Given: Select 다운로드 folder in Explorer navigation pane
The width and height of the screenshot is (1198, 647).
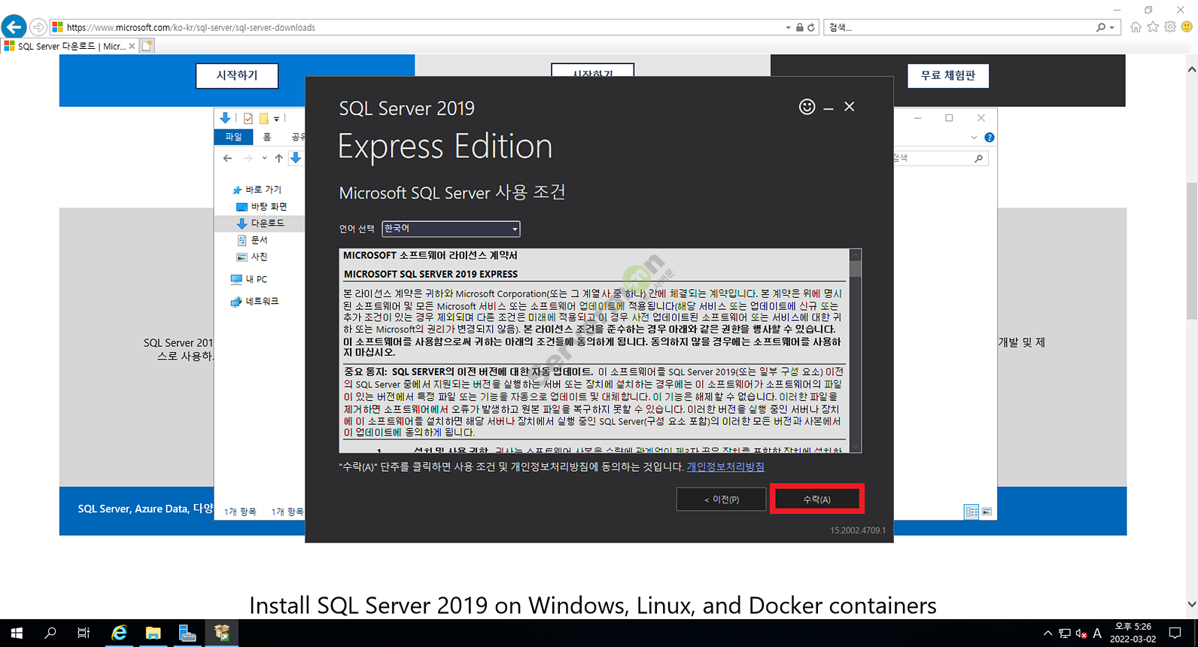Looking at the screenshot, I should coord(260,223).
